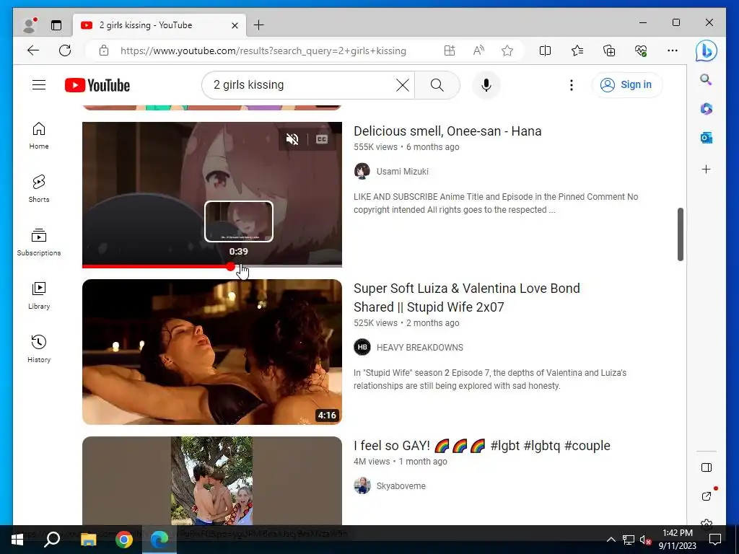Open the HEAVY BREAKDOWNS channel link
The width and height of the screenshot is (739, 554).
pyautogui.click(x=419, y=348)
